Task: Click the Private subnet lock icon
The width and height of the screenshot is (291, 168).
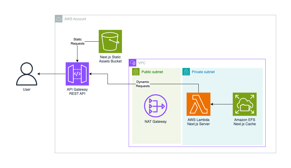Action: [x=186, y=72]
